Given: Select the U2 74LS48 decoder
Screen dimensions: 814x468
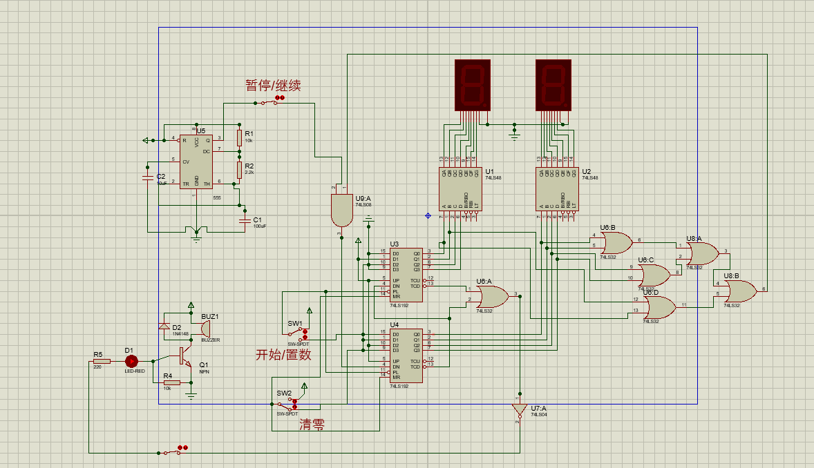Looking at the screenshot, I should [x=557, y=189].
